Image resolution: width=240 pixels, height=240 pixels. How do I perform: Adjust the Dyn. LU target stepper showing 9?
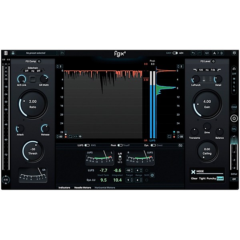[129, 180]
